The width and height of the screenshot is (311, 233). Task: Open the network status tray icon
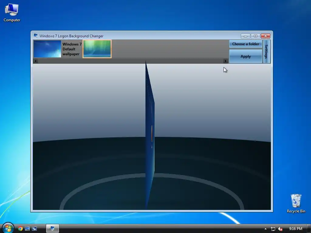pos(273,229)
